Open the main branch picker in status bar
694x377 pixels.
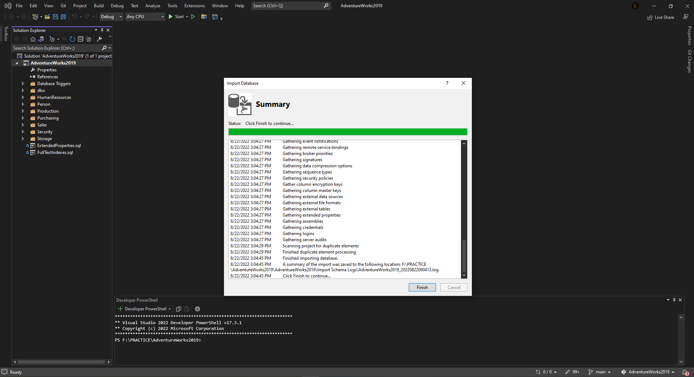tap(600, 372)
